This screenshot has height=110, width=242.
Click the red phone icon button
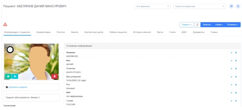coord(197,25)
